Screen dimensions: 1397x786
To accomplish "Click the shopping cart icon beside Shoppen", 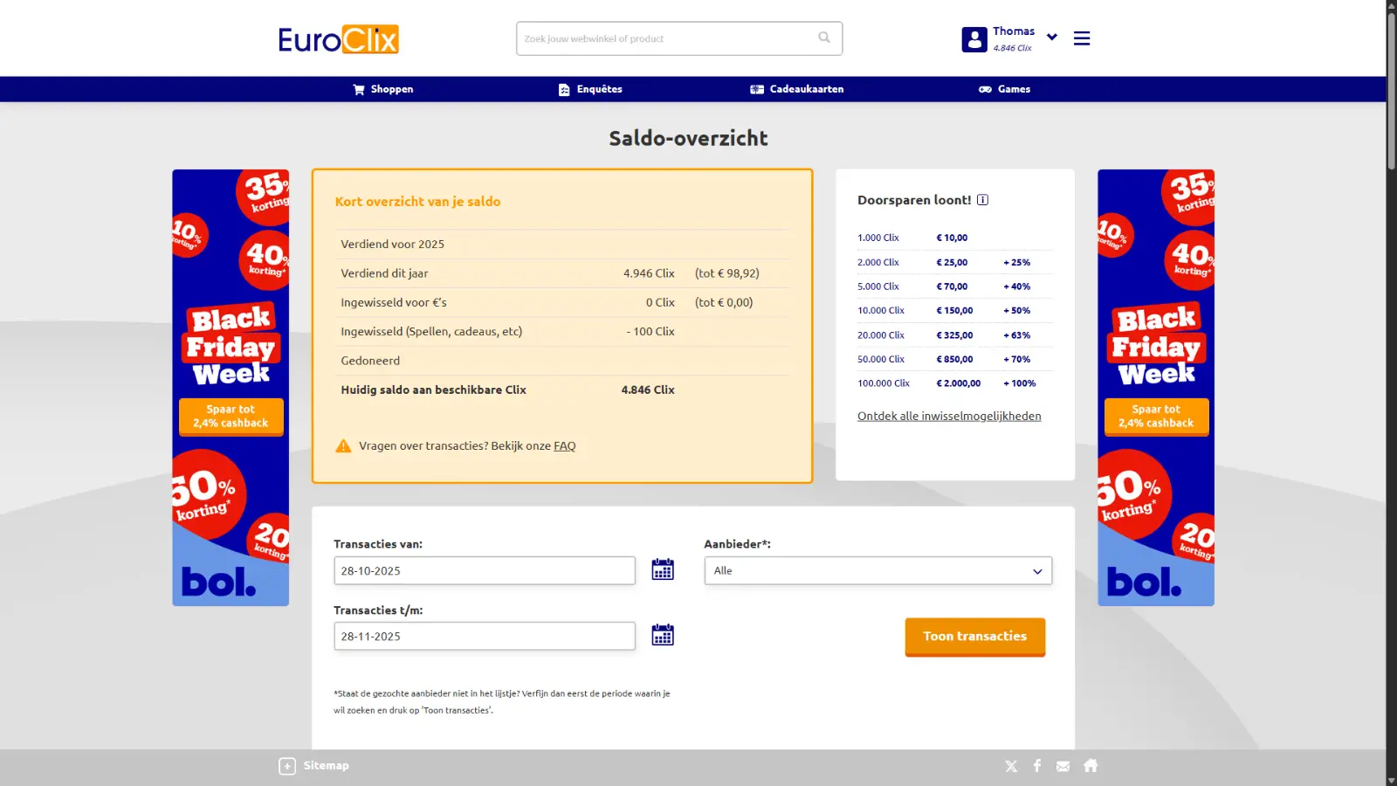I will click(358, 88).
